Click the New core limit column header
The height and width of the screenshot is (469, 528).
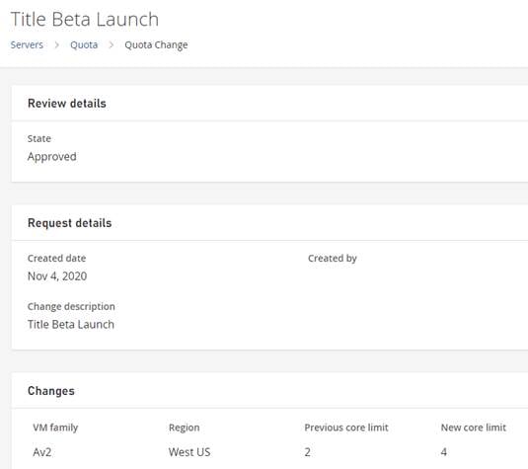tap(474, 428)
